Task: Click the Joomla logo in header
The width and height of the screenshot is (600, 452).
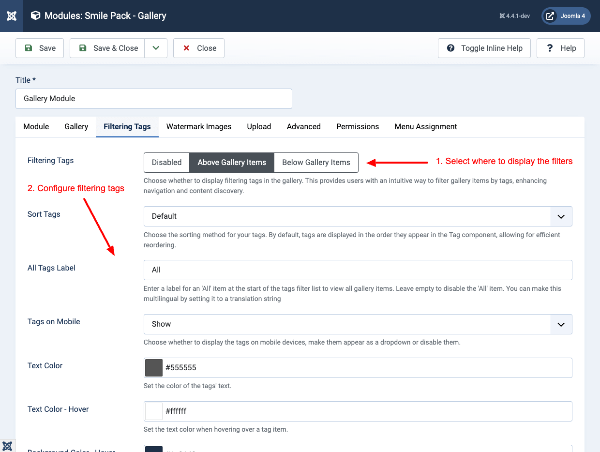Action: 12,16
